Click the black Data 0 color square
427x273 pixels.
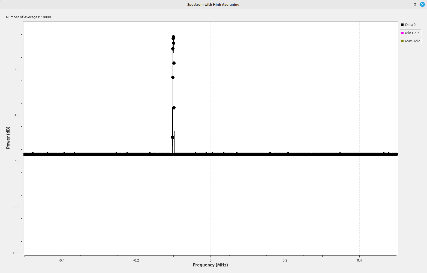tap(402, 25)
